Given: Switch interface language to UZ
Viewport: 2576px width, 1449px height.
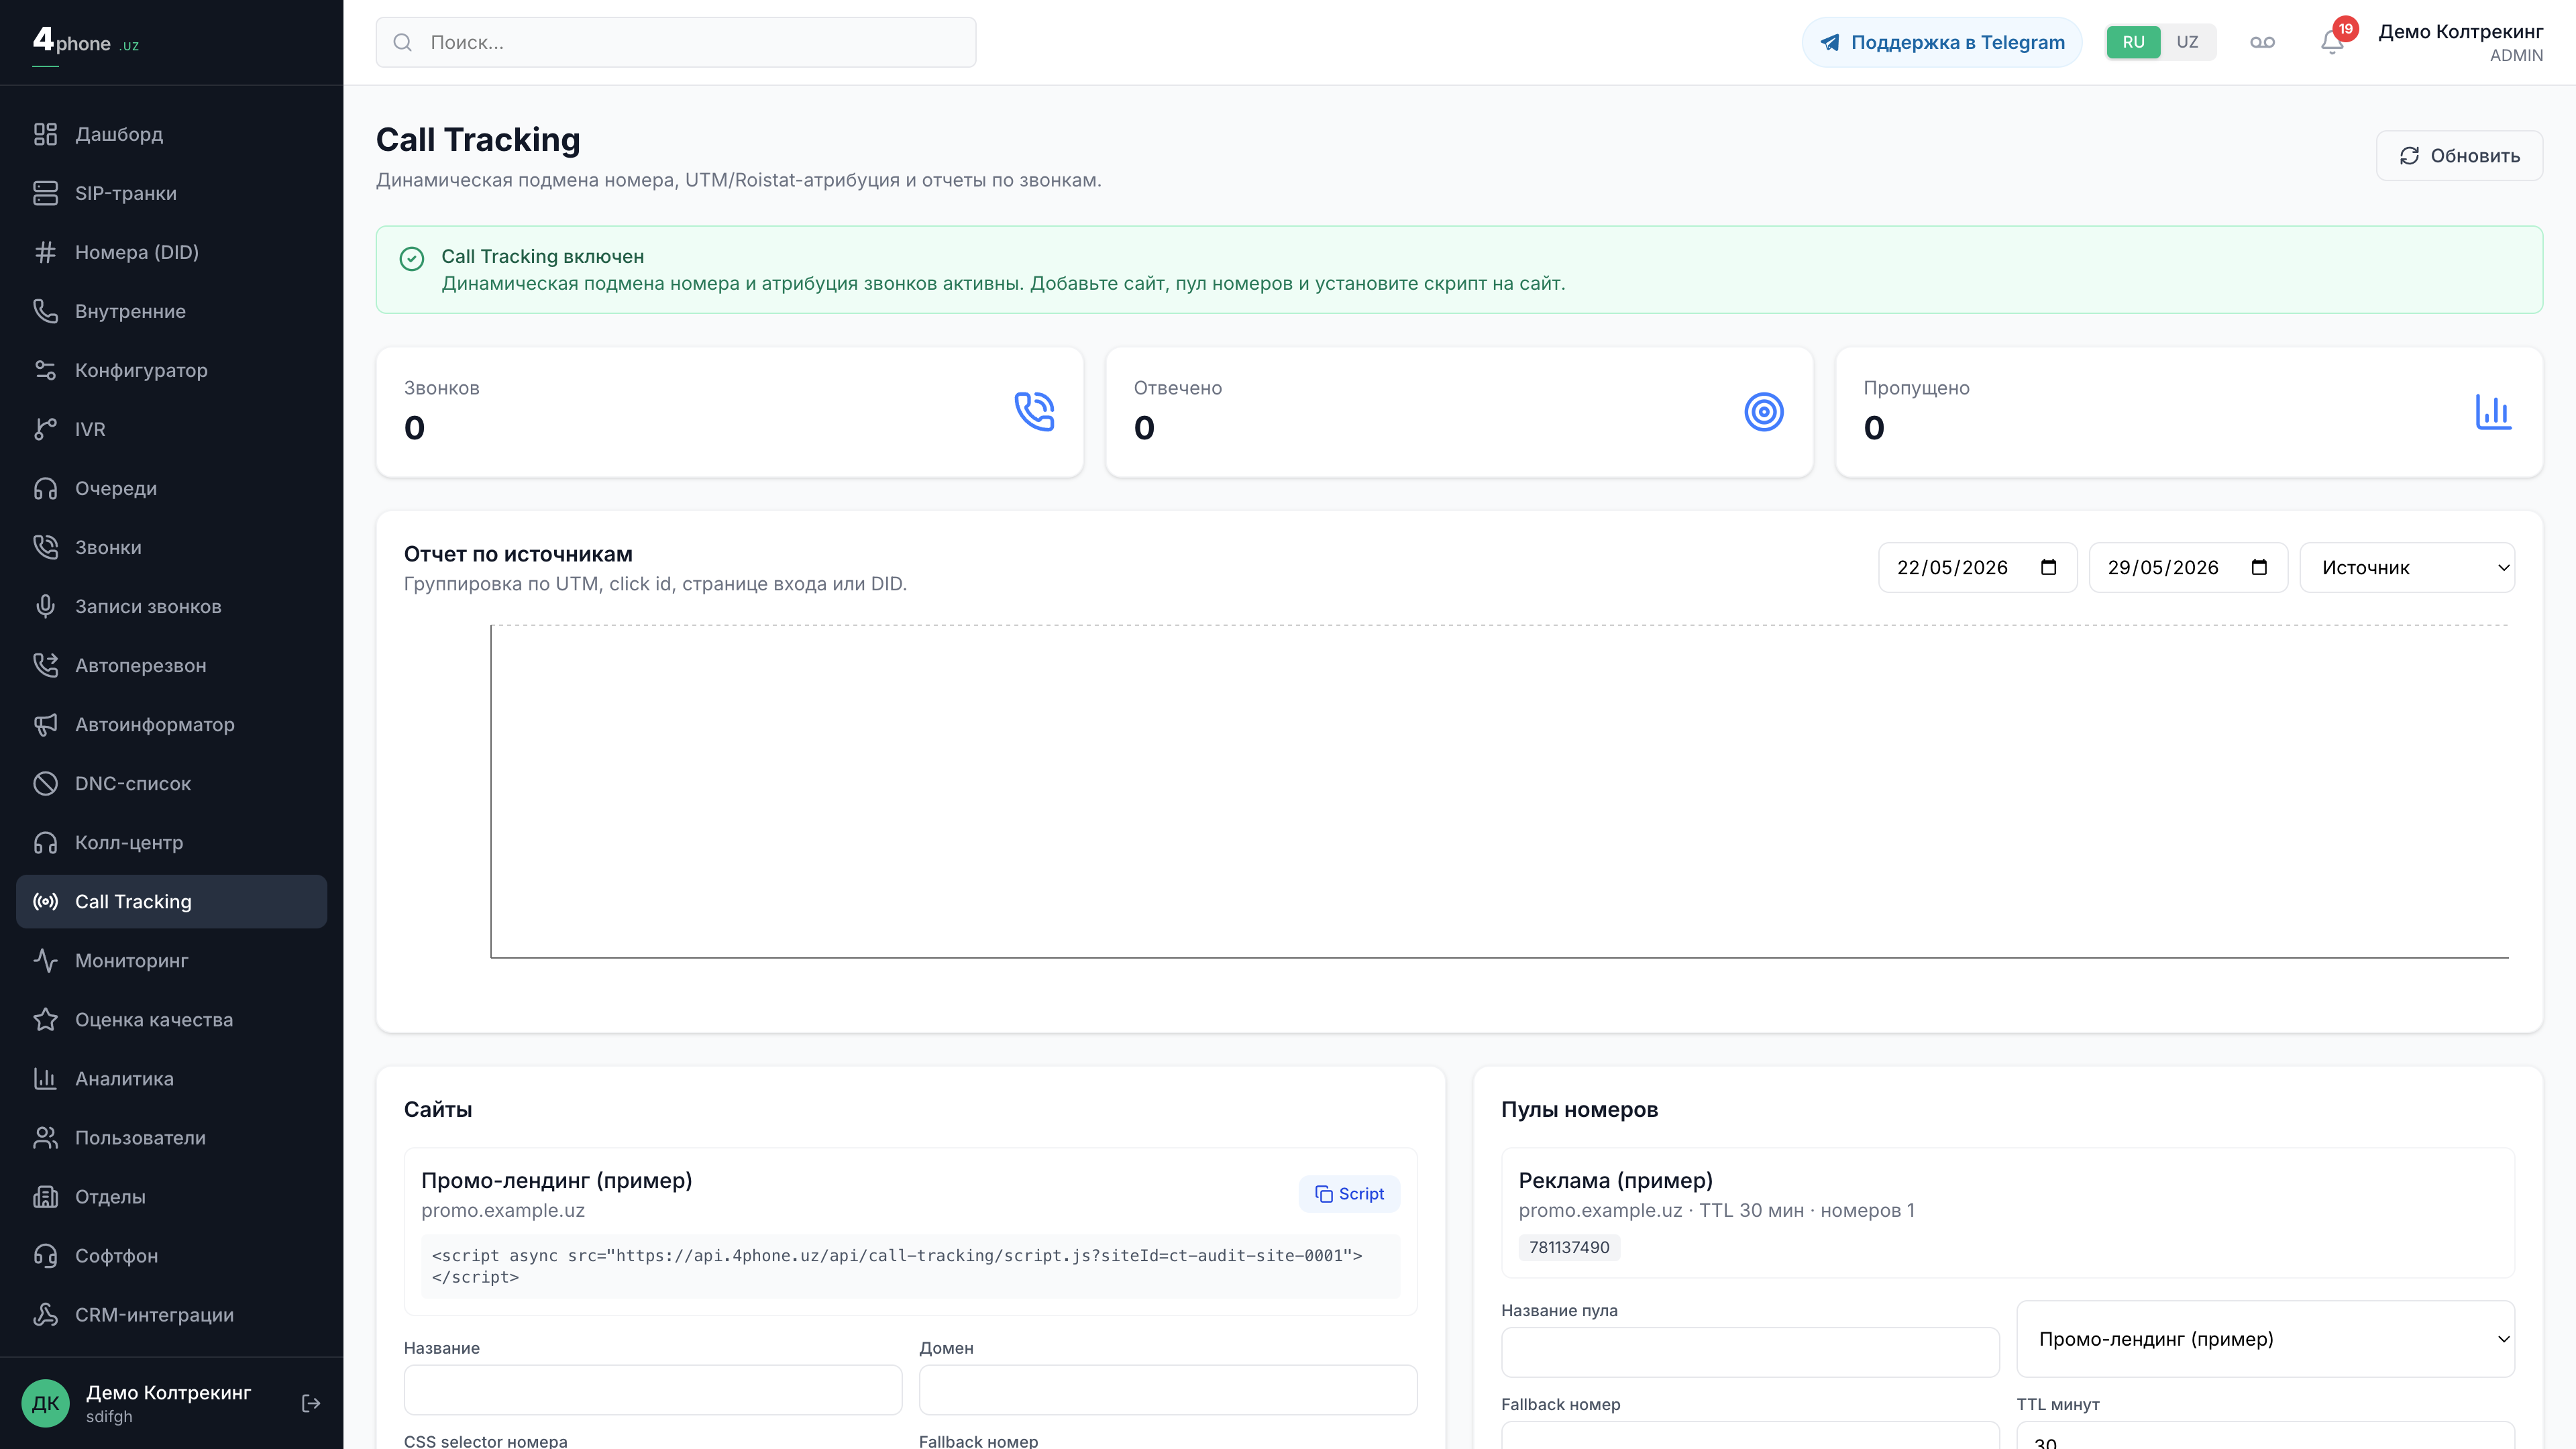Looking at the screenshot, I should [2187, 42].
